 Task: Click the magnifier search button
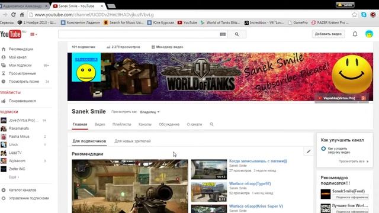tap(237, 34)
